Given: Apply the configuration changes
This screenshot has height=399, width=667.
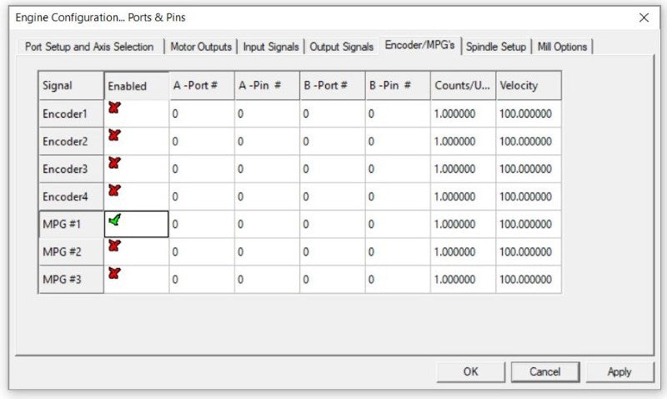Looking at the screenshot, I should [619, 371].
